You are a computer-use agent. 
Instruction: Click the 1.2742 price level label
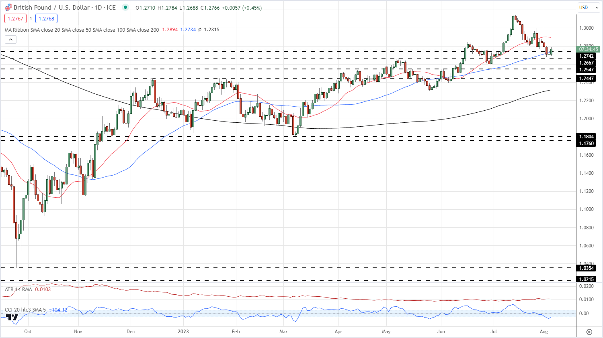tap(587, 56)
